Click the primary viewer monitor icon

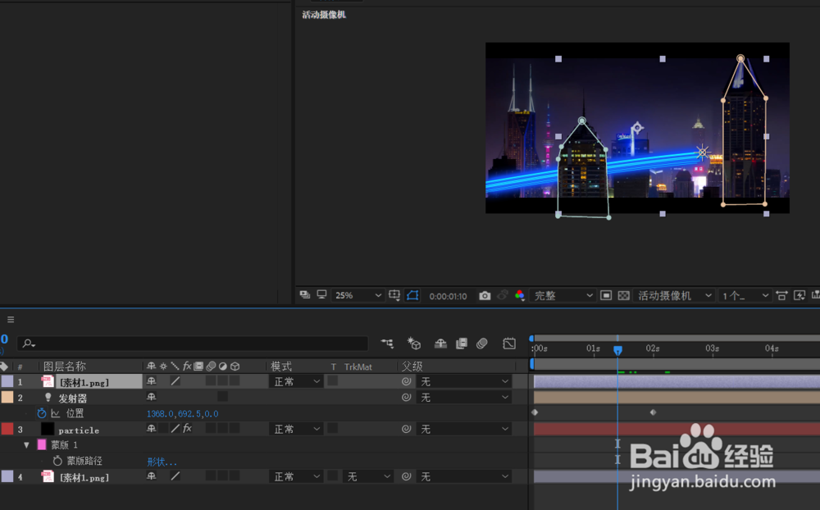tap(321, 295)
